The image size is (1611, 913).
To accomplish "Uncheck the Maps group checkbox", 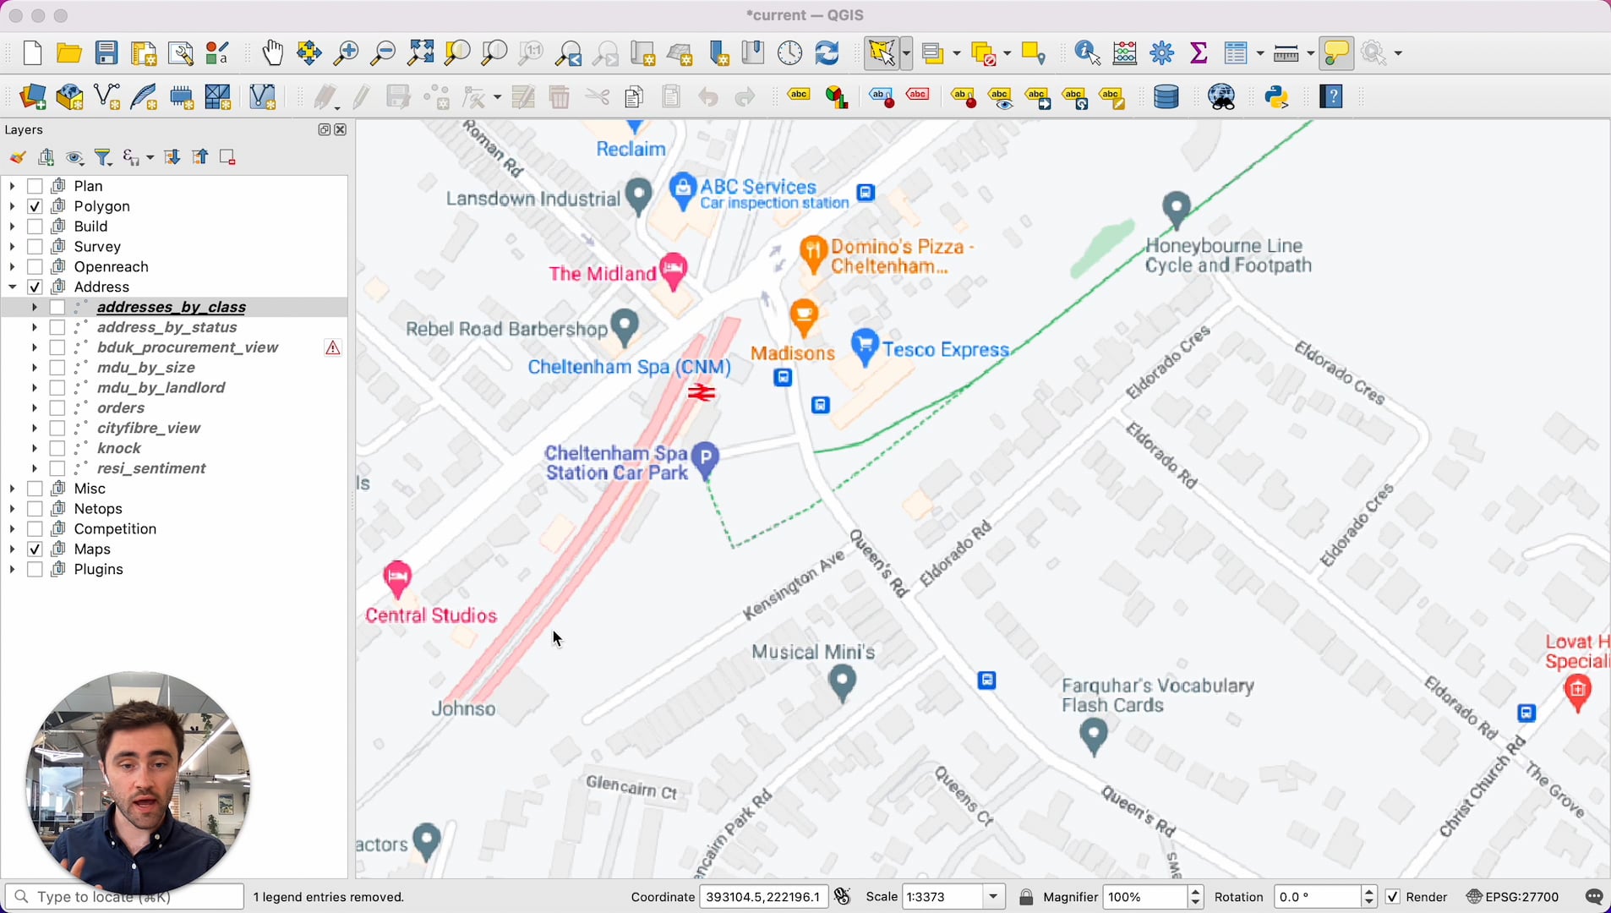I will 35,549.
